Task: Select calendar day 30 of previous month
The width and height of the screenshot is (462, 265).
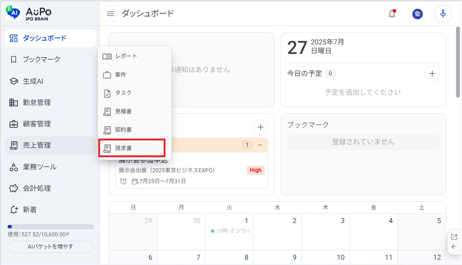Action: (196, 221)
